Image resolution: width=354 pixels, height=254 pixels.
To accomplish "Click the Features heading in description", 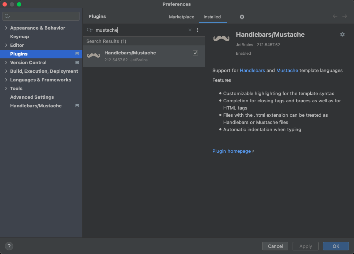I will click(x=221, y=80).
